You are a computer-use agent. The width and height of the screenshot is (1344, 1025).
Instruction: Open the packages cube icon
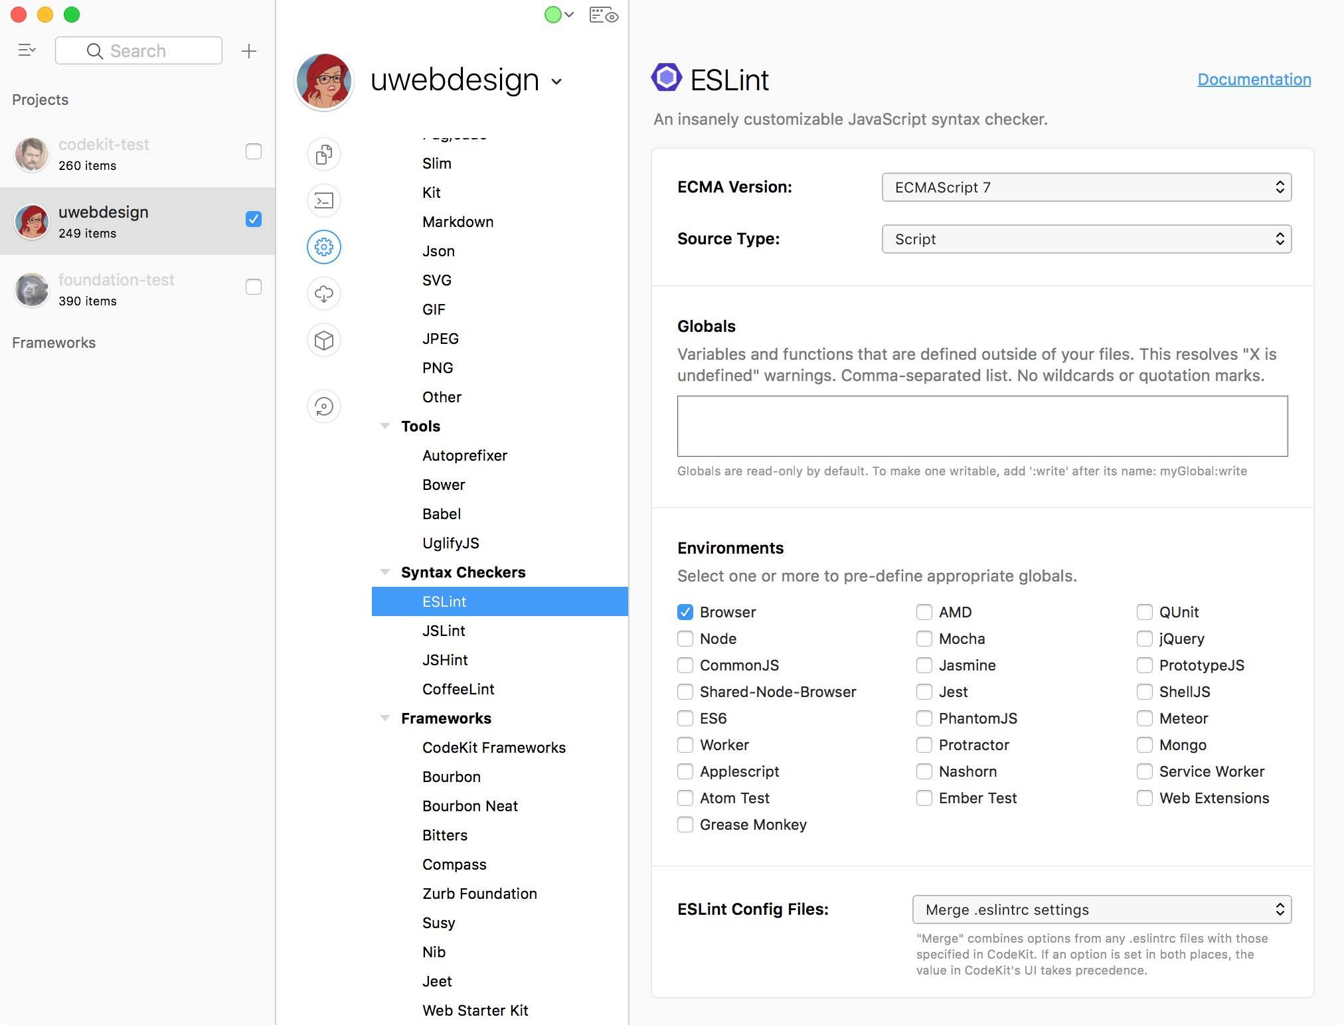tap(324, 340)
